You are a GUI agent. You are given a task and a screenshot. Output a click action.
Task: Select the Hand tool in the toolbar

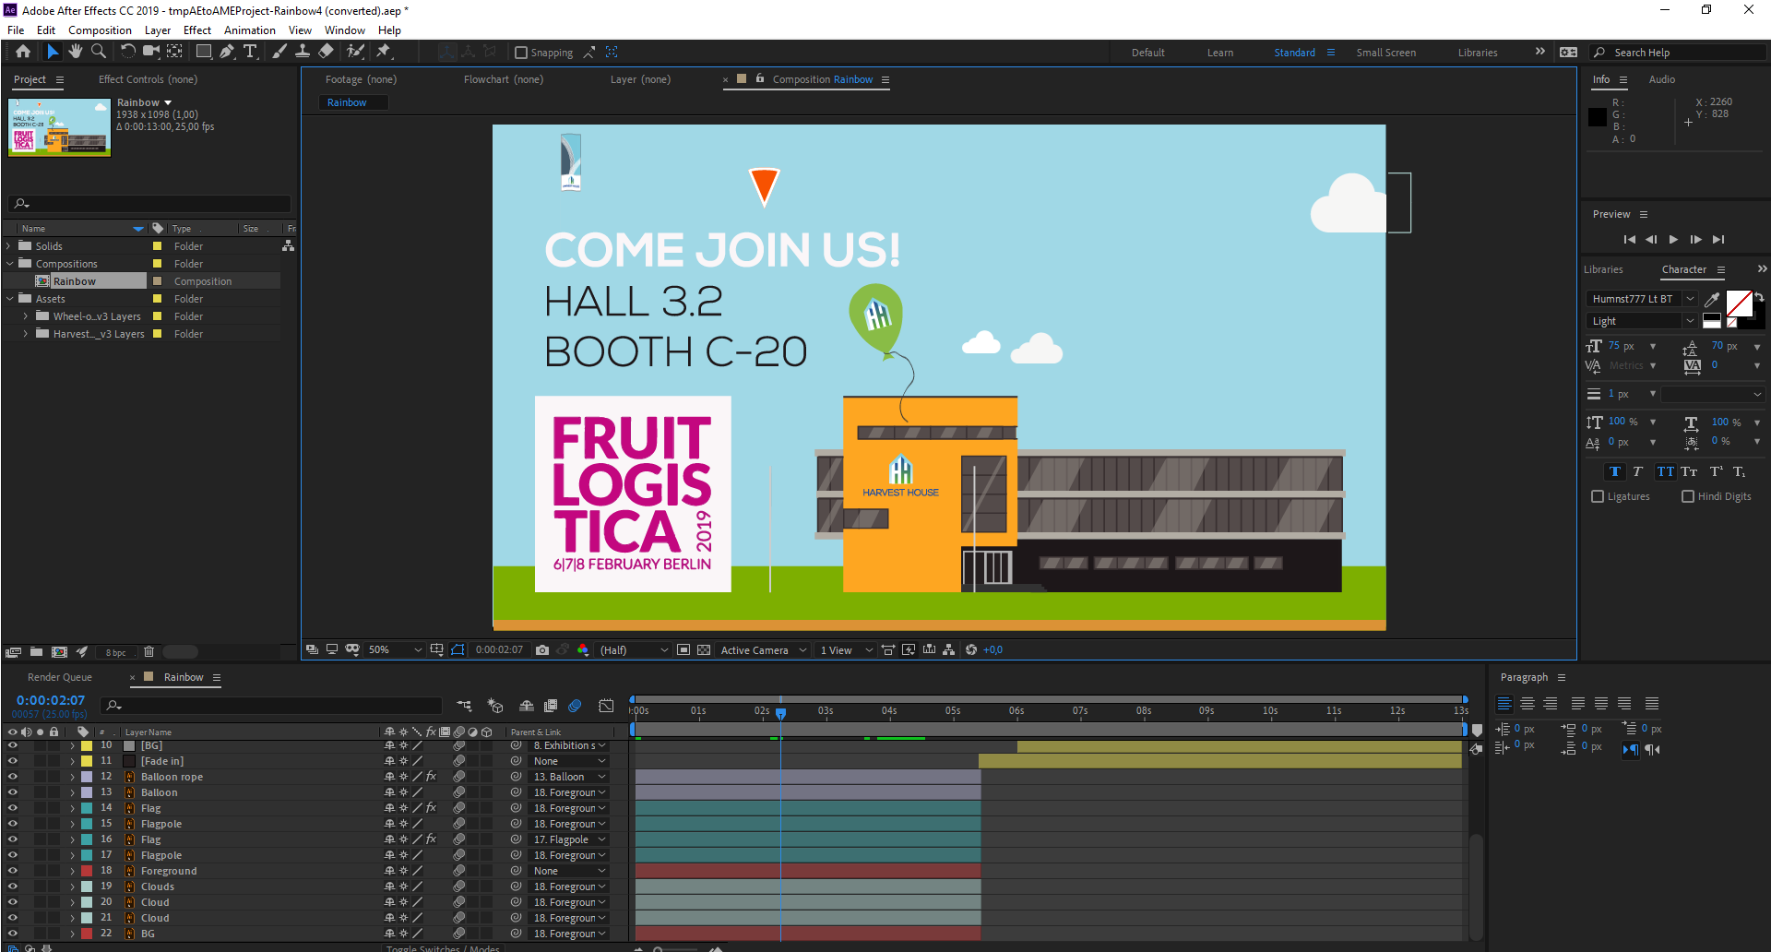pyautogui.click(x=76, y=52)
